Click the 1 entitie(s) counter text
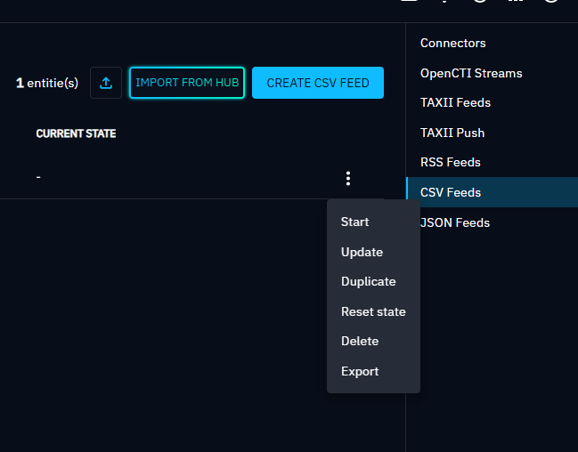 [47, 83]
